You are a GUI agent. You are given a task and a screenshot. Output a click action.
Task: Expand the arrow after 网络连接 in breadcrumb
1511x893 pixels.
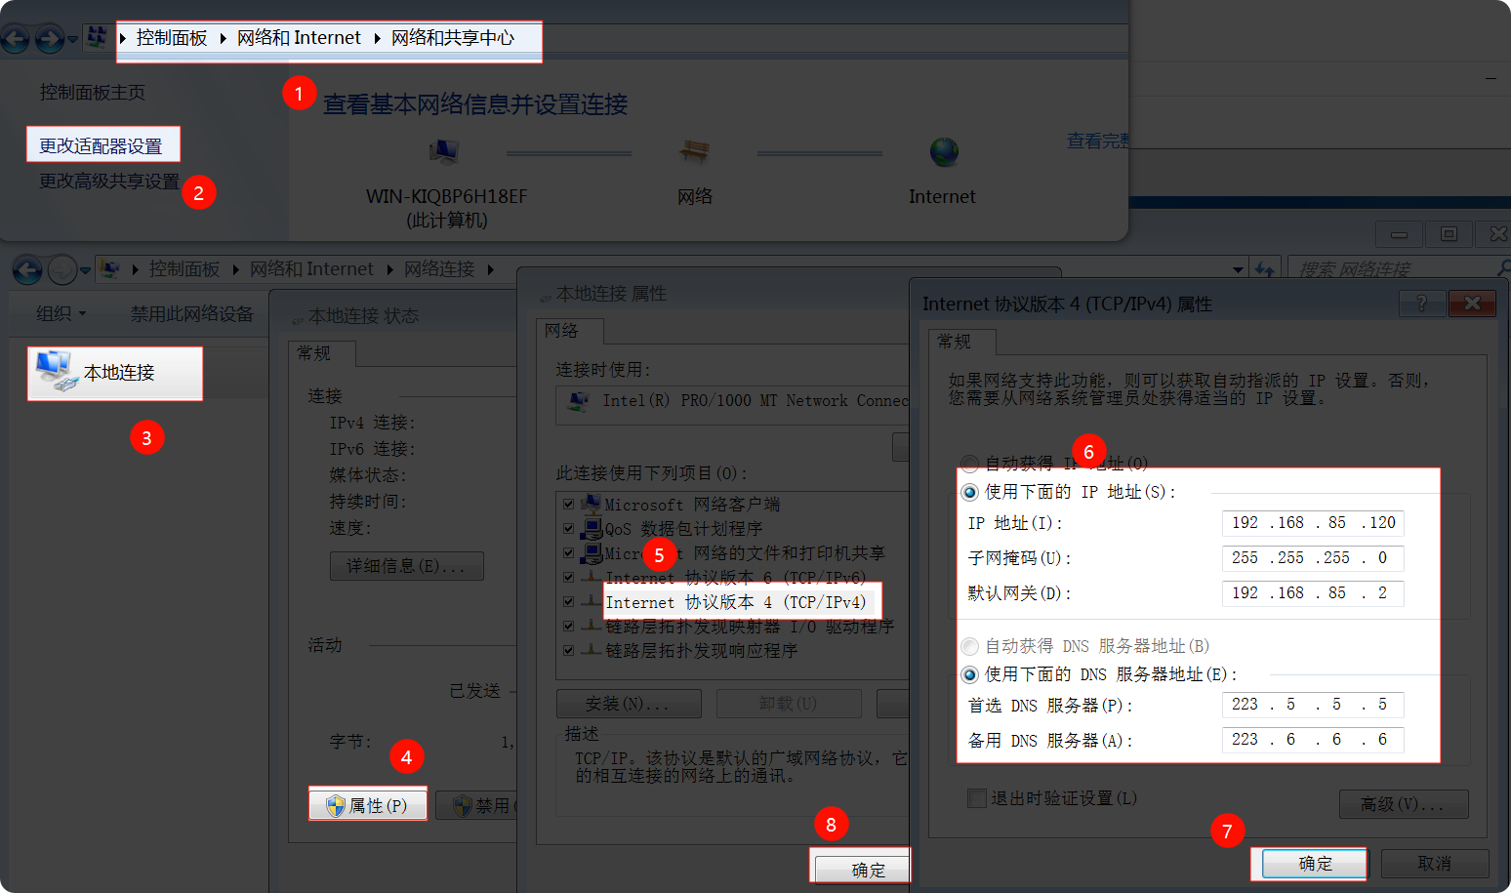[491, 269]
